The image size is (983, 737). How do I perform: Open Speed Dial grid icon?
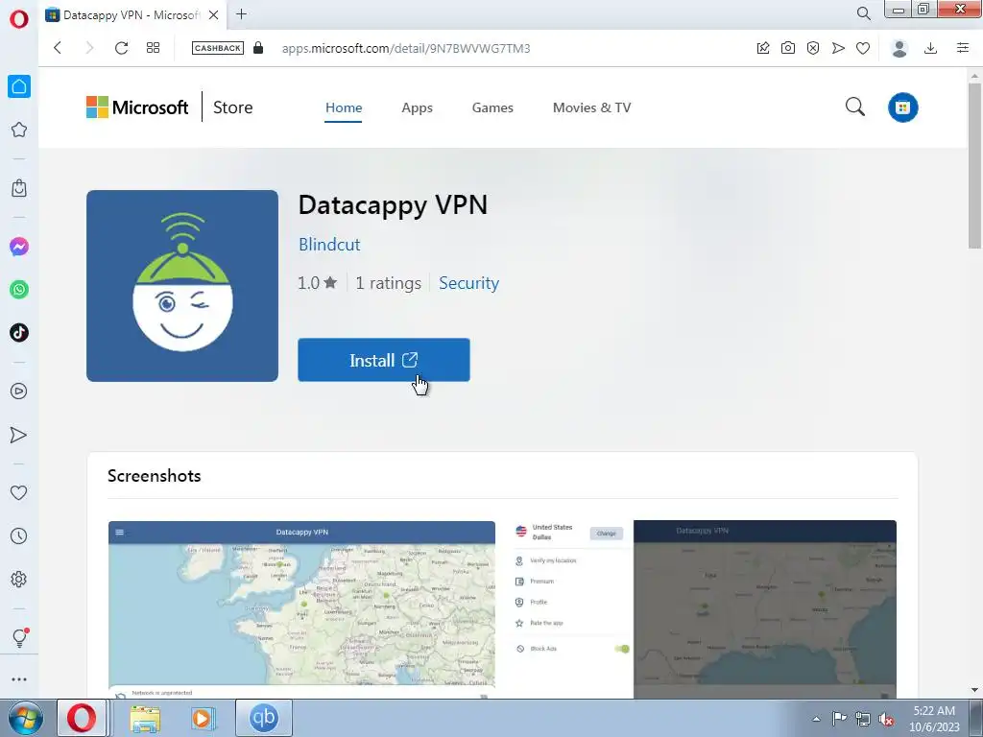[153, 48]
